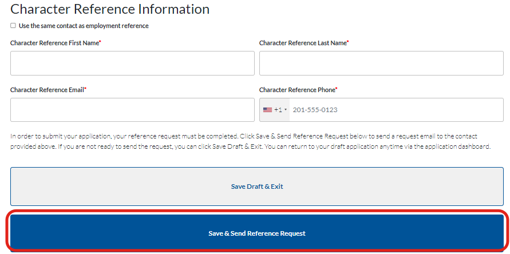Click Save & Send Reference Request
The image size is (510, 254).
point(257,233)
